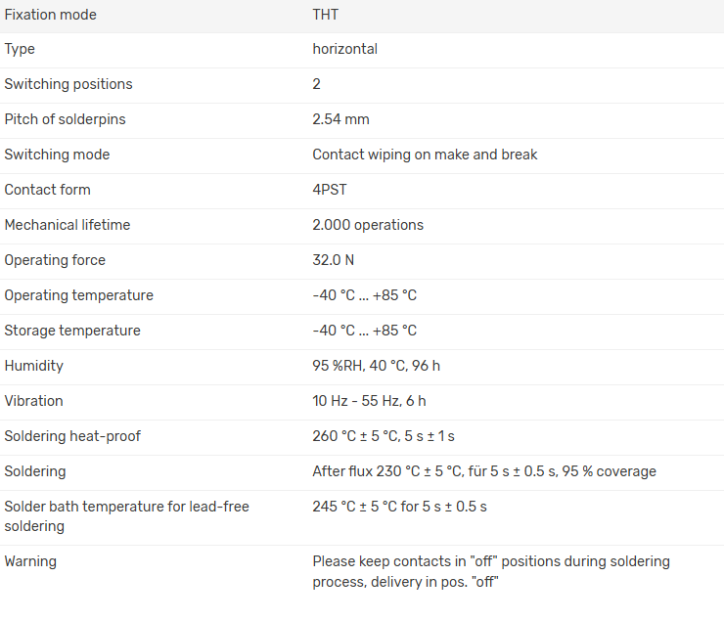This screenshot has width=724, height=621.
Task: Select the 4PST contact form value
Action: click(x=331, y=190)
